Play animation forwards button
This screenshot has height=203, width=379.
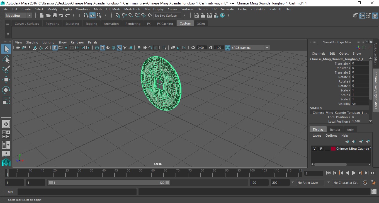pyautogui.click(x=354, y=173)
